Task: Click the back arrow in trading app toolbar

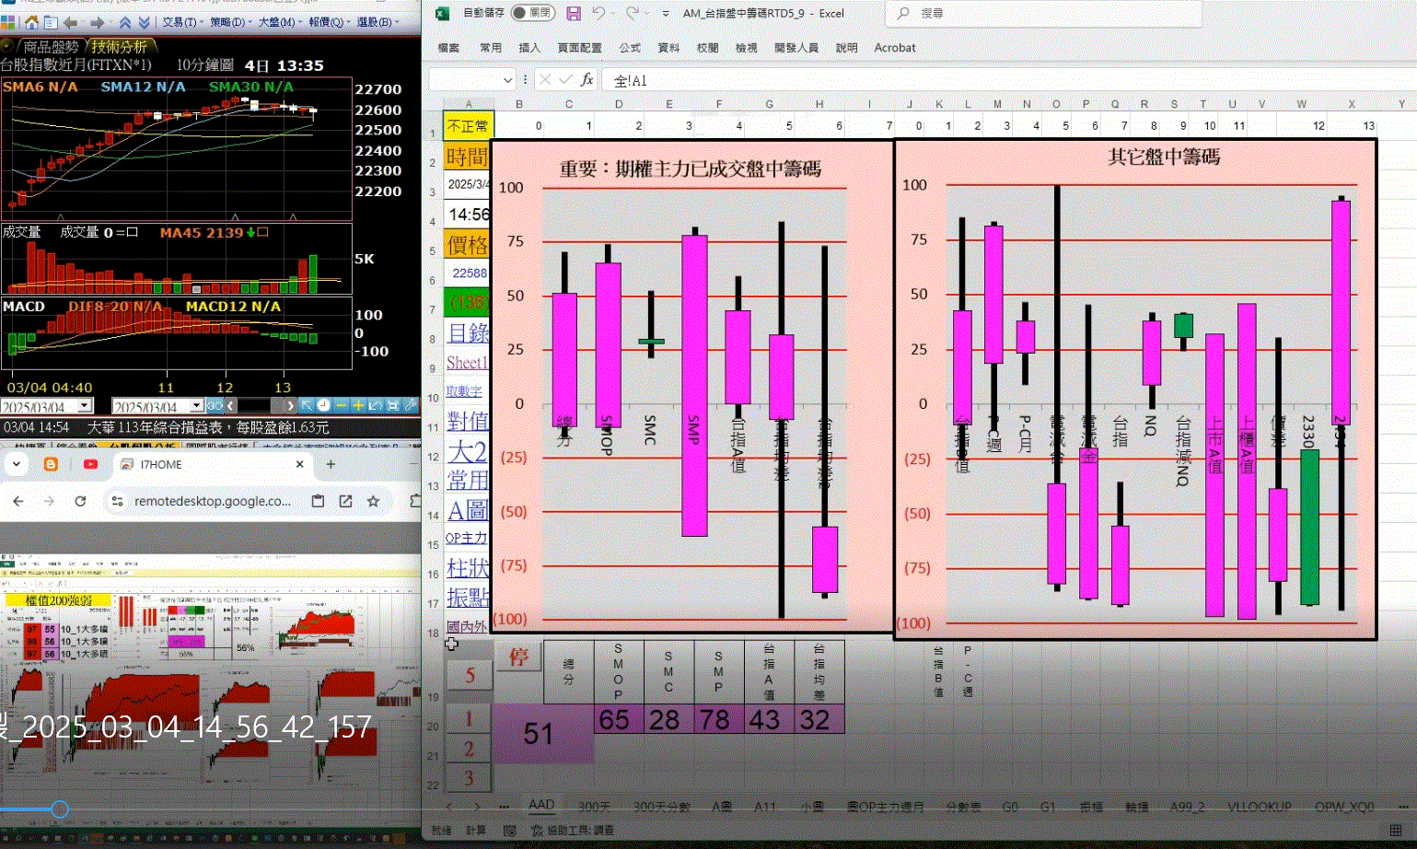Action: (x=71, y=22)
